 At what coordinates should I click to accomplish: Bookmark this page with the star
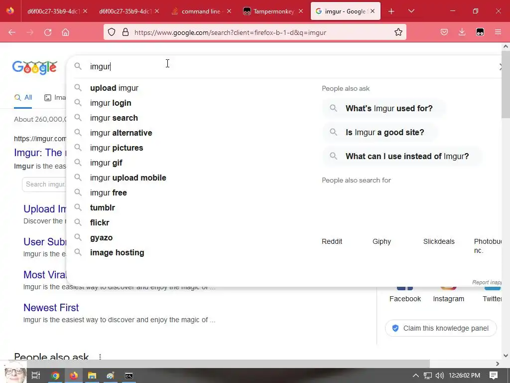pos(398,32)
